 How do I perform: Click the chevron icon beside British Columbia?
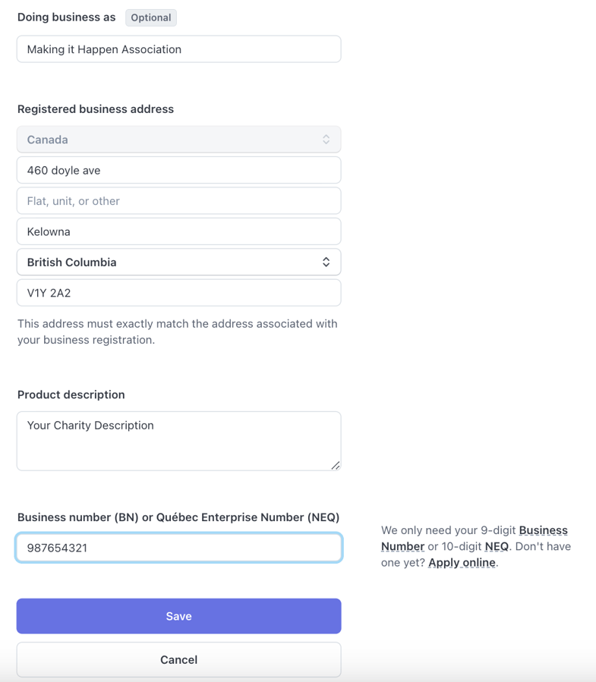click(x=326, y=262)
